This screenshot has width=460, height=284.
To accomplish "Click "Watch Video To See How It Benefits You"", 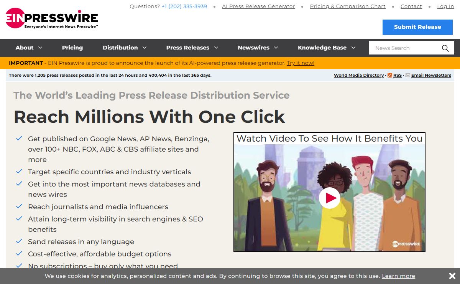I will pos(330,139).
